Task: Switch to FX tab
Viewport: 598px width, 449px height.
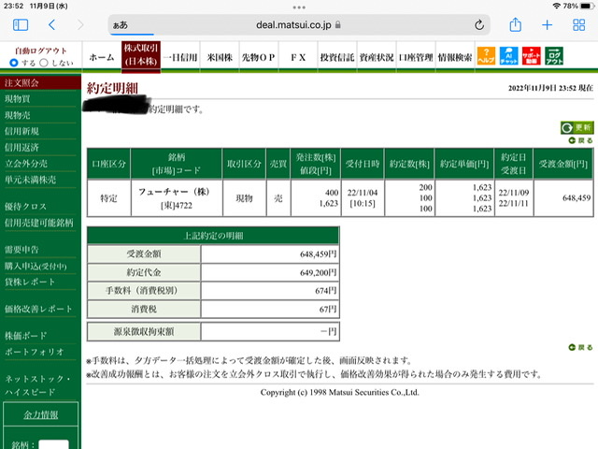Action: (298, 57)
